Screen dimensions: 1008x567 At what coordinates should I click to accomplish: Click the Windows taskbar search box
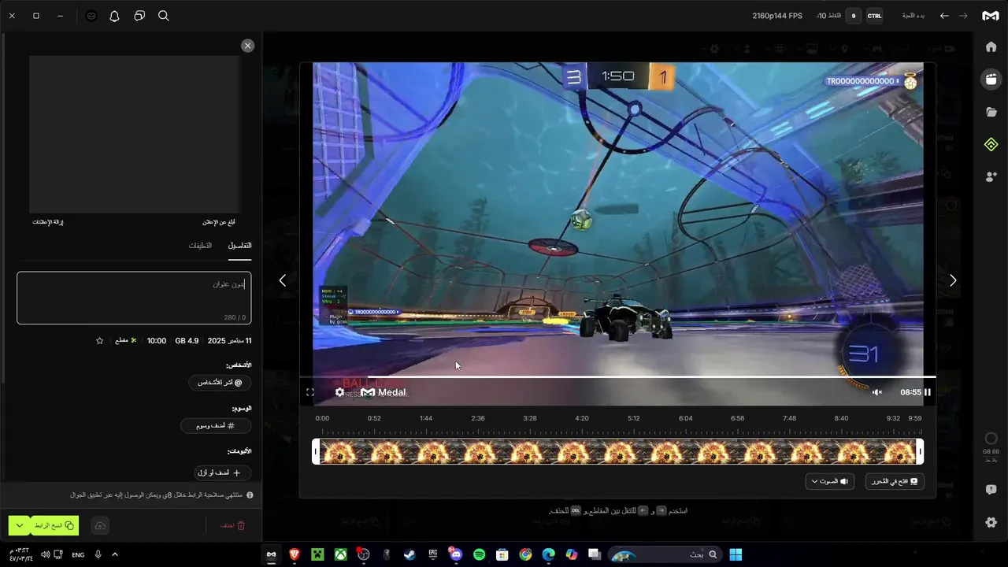click(x=665, y=554)
